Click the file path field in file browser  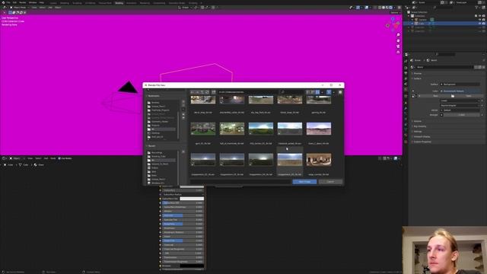[248, 92]
